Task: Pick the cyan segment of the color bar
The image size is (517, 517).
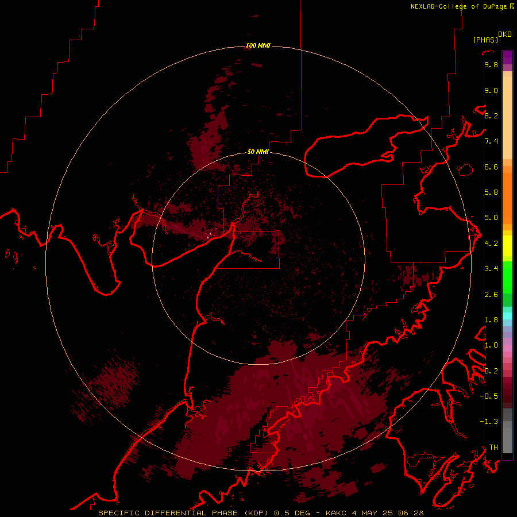Action: click(x=507, y=315)
